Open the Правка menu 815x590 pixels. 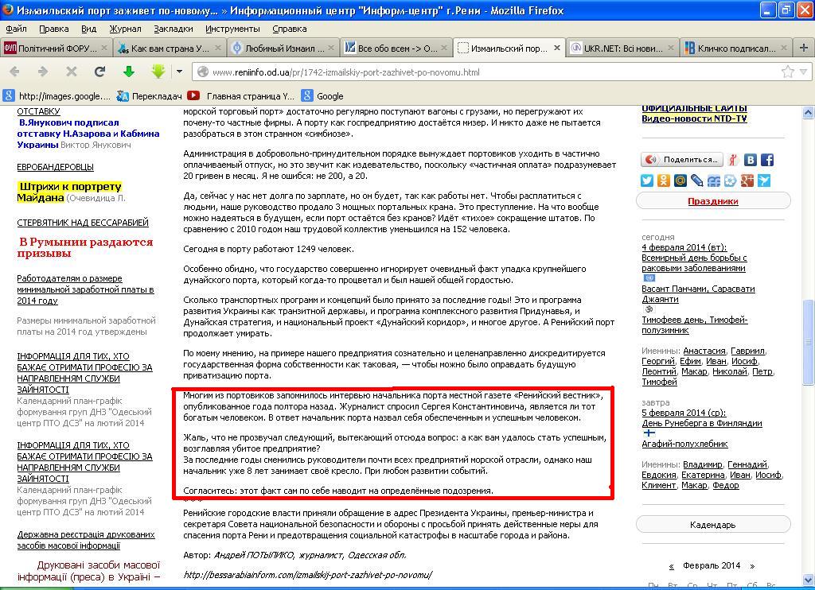point(53,29)
